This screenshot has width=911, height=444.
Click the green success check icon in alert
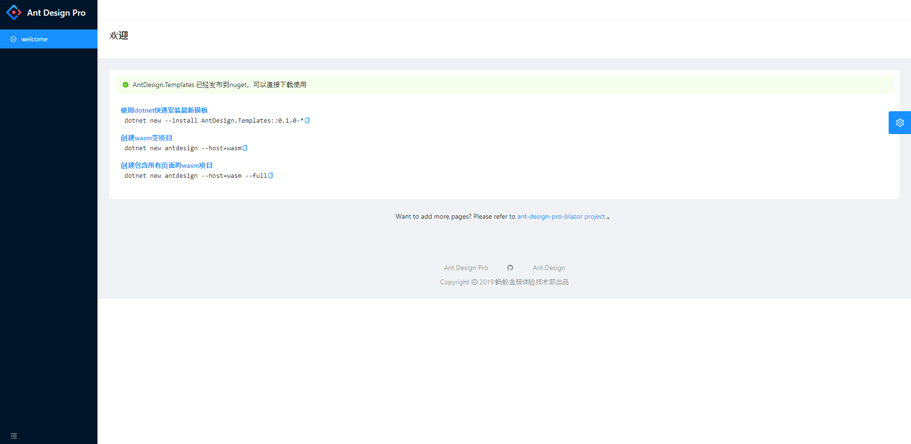click(126, 85)
